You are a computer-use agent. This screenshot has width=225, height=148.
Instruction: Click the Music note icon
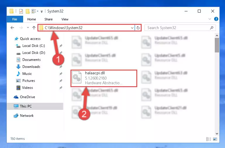pos(18,74)
